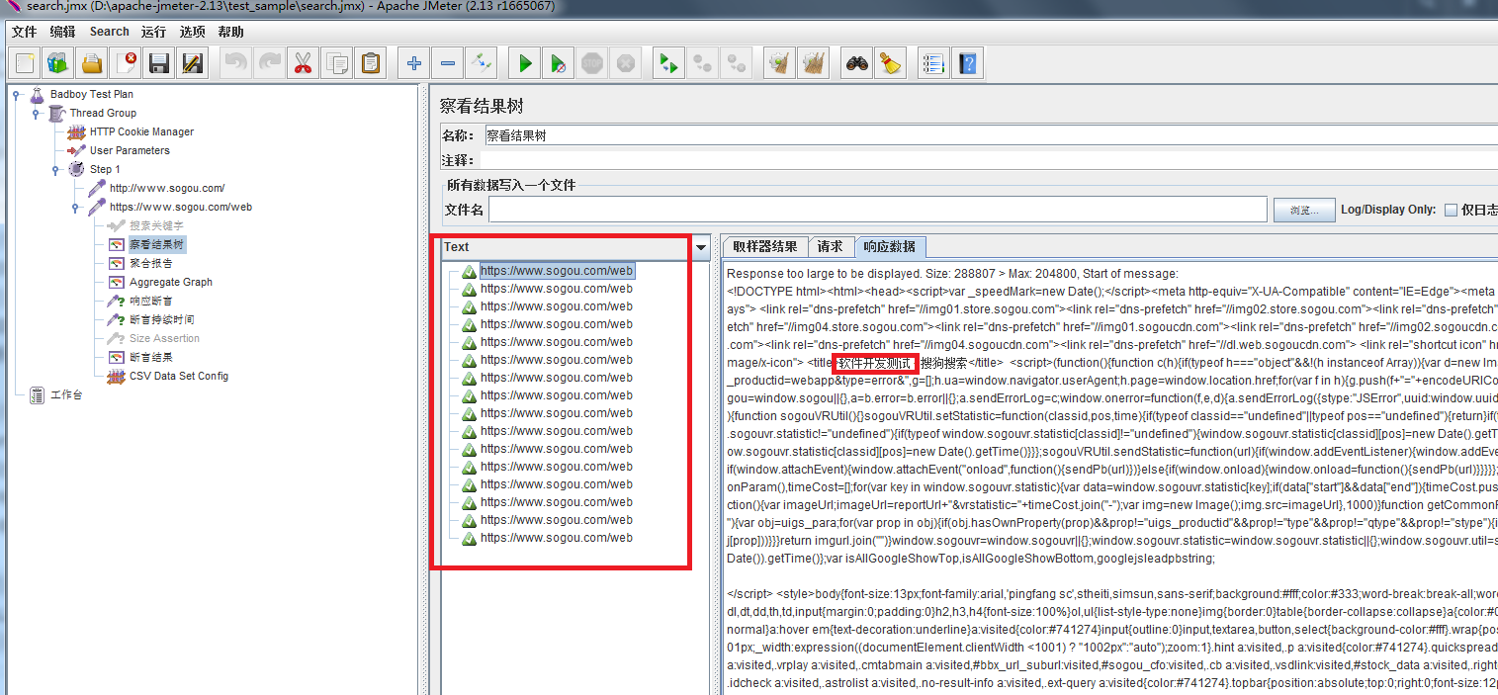Select HTTP Cookie Manager in tree
This screenshot has width=1498, height=695.
(x=141, y=132)
